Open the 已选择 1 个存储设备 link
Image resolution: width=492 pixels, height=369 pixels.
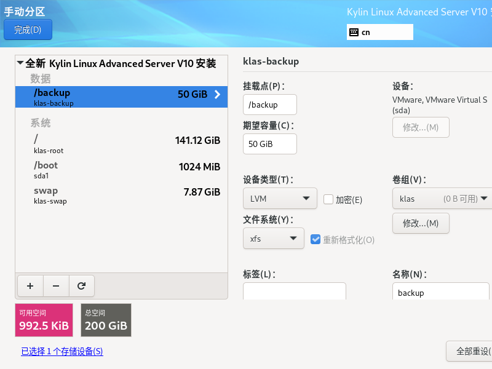61,351
